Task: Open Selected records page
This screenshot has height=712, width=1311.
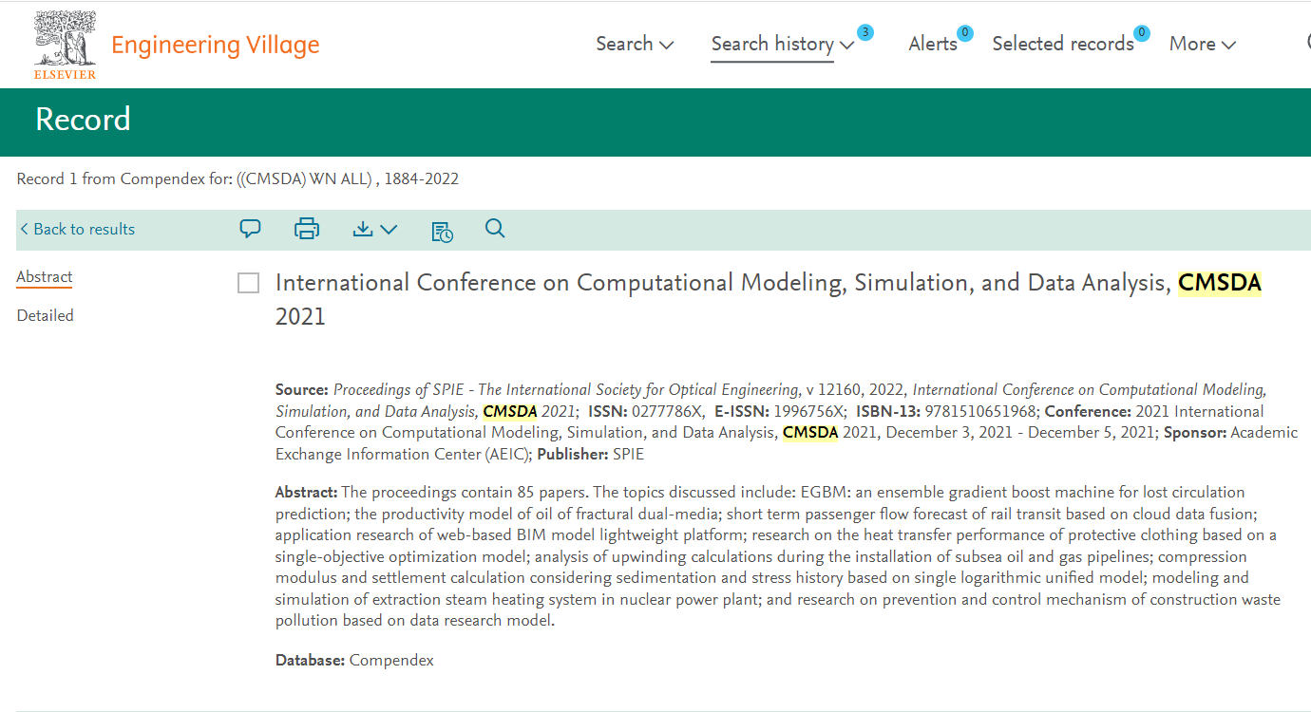Action: click(1062, 44)
